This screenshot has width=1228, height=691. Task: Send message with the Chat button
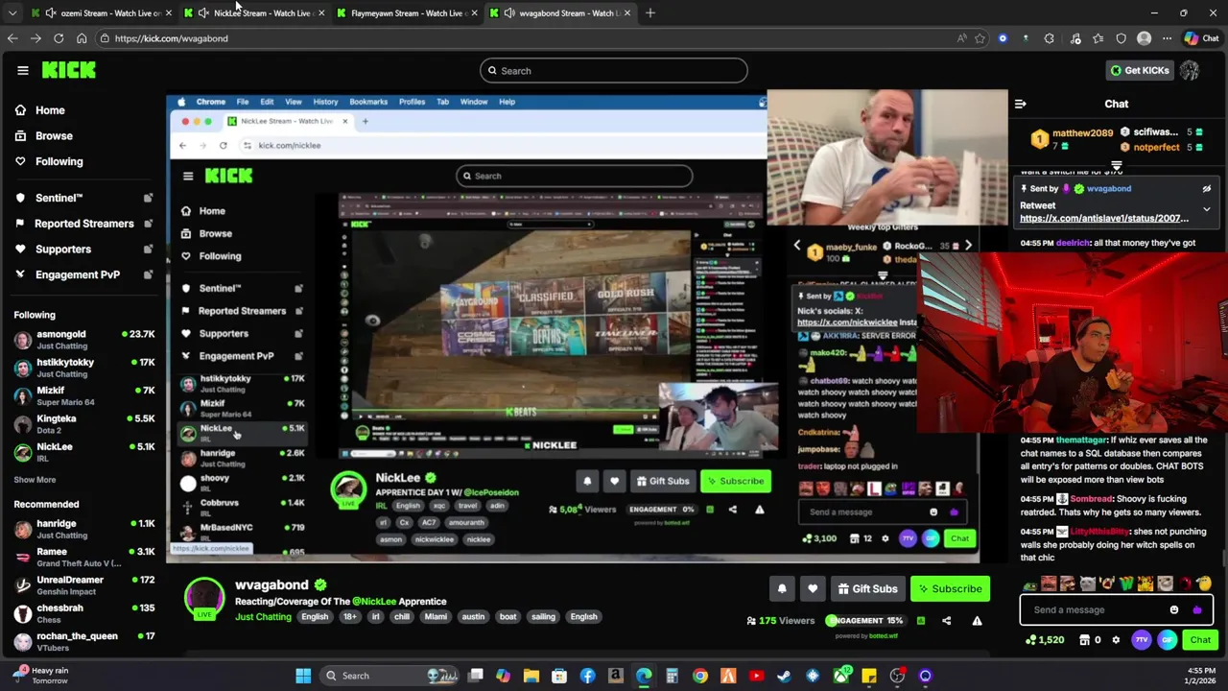[1200, 640]
